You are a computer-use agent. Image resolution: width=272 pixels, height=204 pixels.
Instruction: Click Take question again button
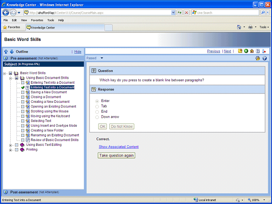(116, 156)
